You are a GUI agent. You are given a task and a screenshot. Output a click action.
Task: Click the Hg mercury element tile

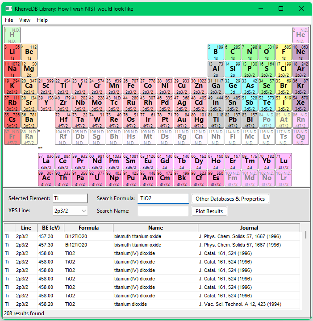(199, 120)
